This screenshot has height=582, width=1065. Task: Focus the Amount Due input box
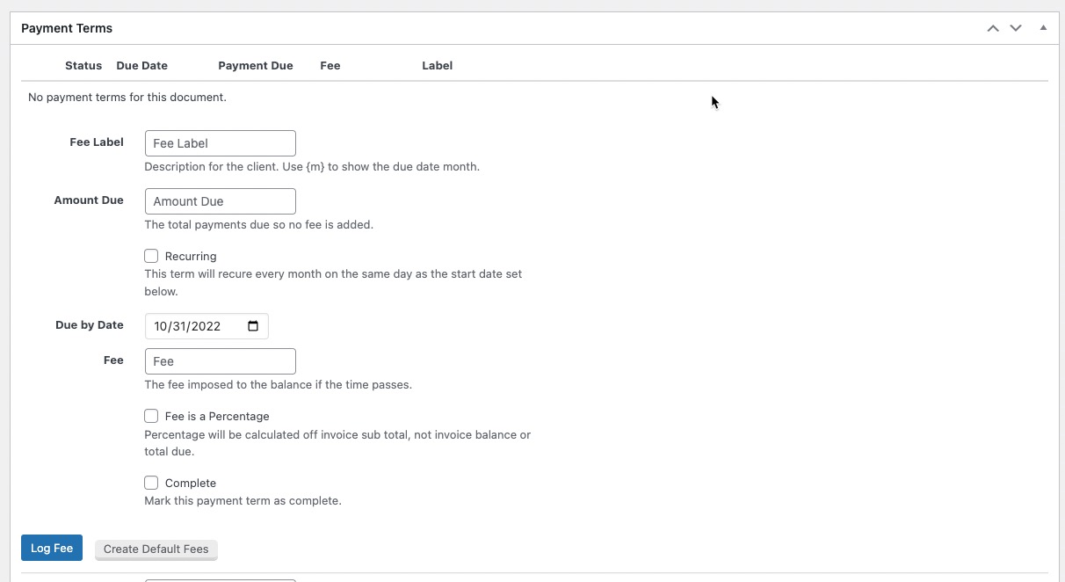(x=220, y=201)
